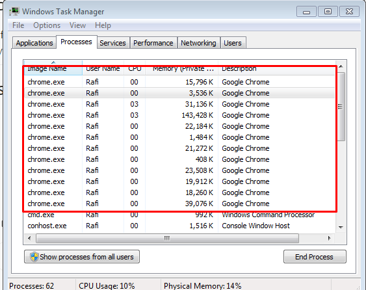Select chrome.exe row using 19,912 K
The height and width of the screenshot is (290, 366).
tap(179, 181)
